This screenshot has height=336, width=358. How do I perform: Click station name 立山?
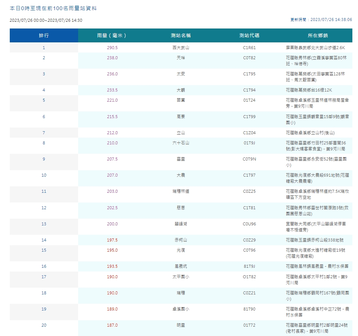pyautogui.click(x=181, y=133)
